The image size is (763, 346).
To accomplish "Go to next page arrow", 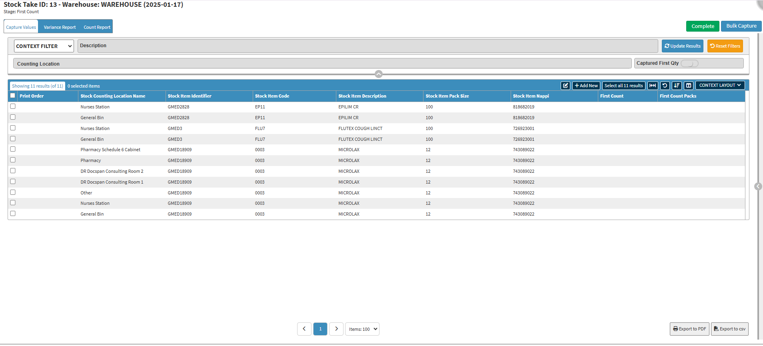I will tap(336, 329).
